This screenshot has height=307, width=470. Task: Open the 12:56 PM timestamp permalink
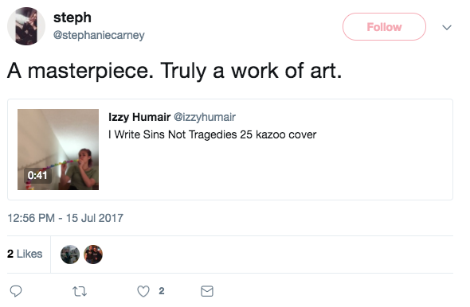(65, 218)
